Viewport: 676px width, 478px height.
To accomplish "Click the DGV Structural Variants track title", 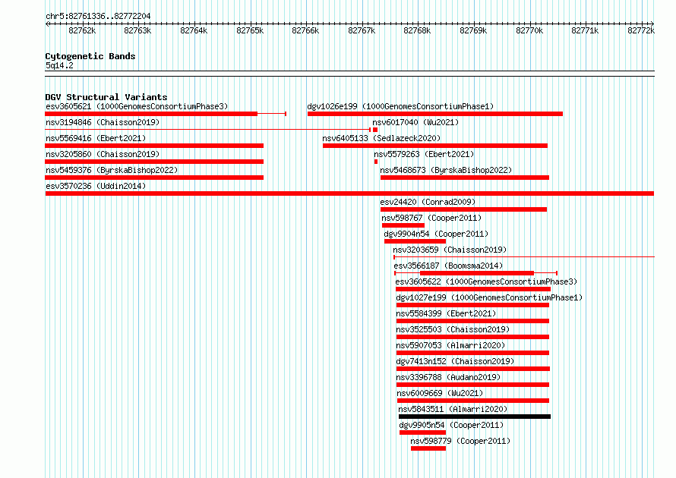I will pyautogui.click(x=106, y=97).
